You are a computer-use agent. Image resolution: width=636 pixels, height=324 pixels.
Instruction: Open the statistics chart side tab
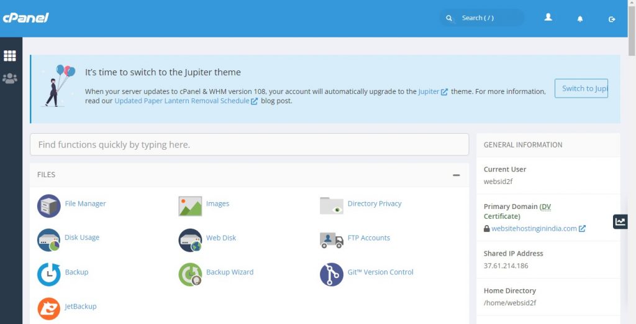pos(620,221)
